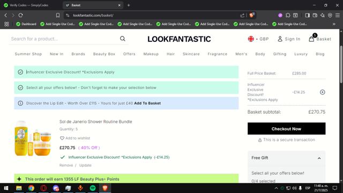Open Brave VPN shield icon

pos(330,15)
